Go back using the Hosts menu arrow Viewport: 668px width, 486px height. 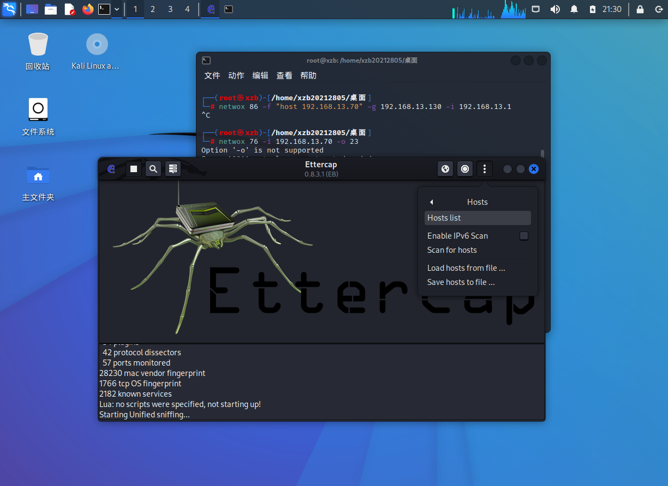click(x=431, y=202)
